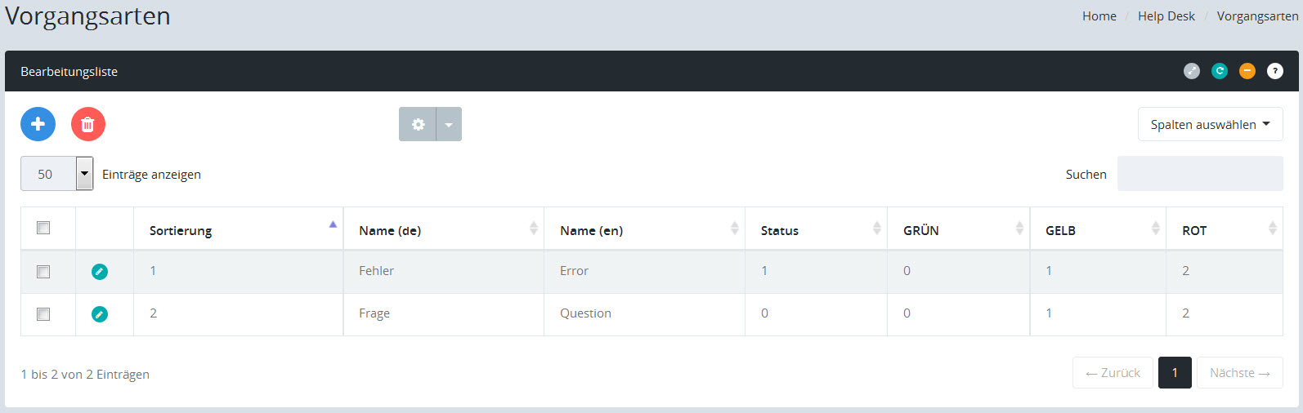Open the Spalten auswählen dropdown
The image size is (1303, 413).
click(x=1210, y=124)
